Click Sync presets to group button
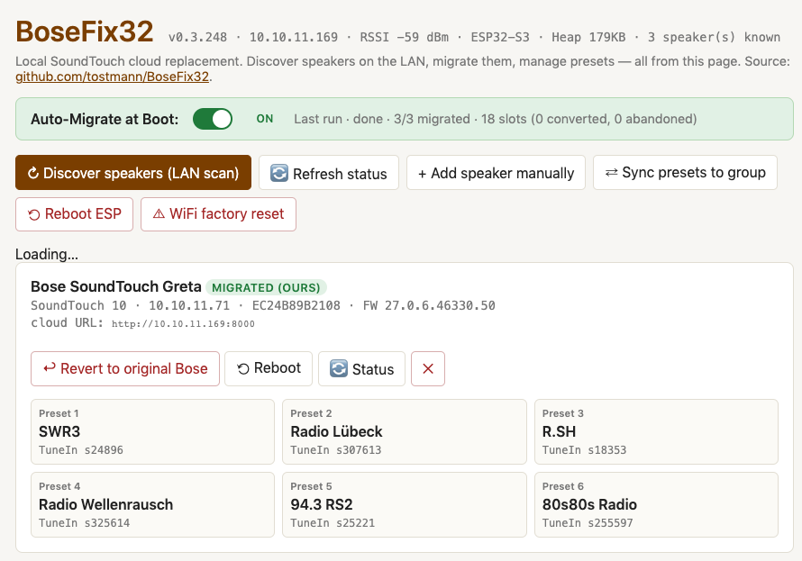The width and height of the screenshot is (802, 561). 685,173
